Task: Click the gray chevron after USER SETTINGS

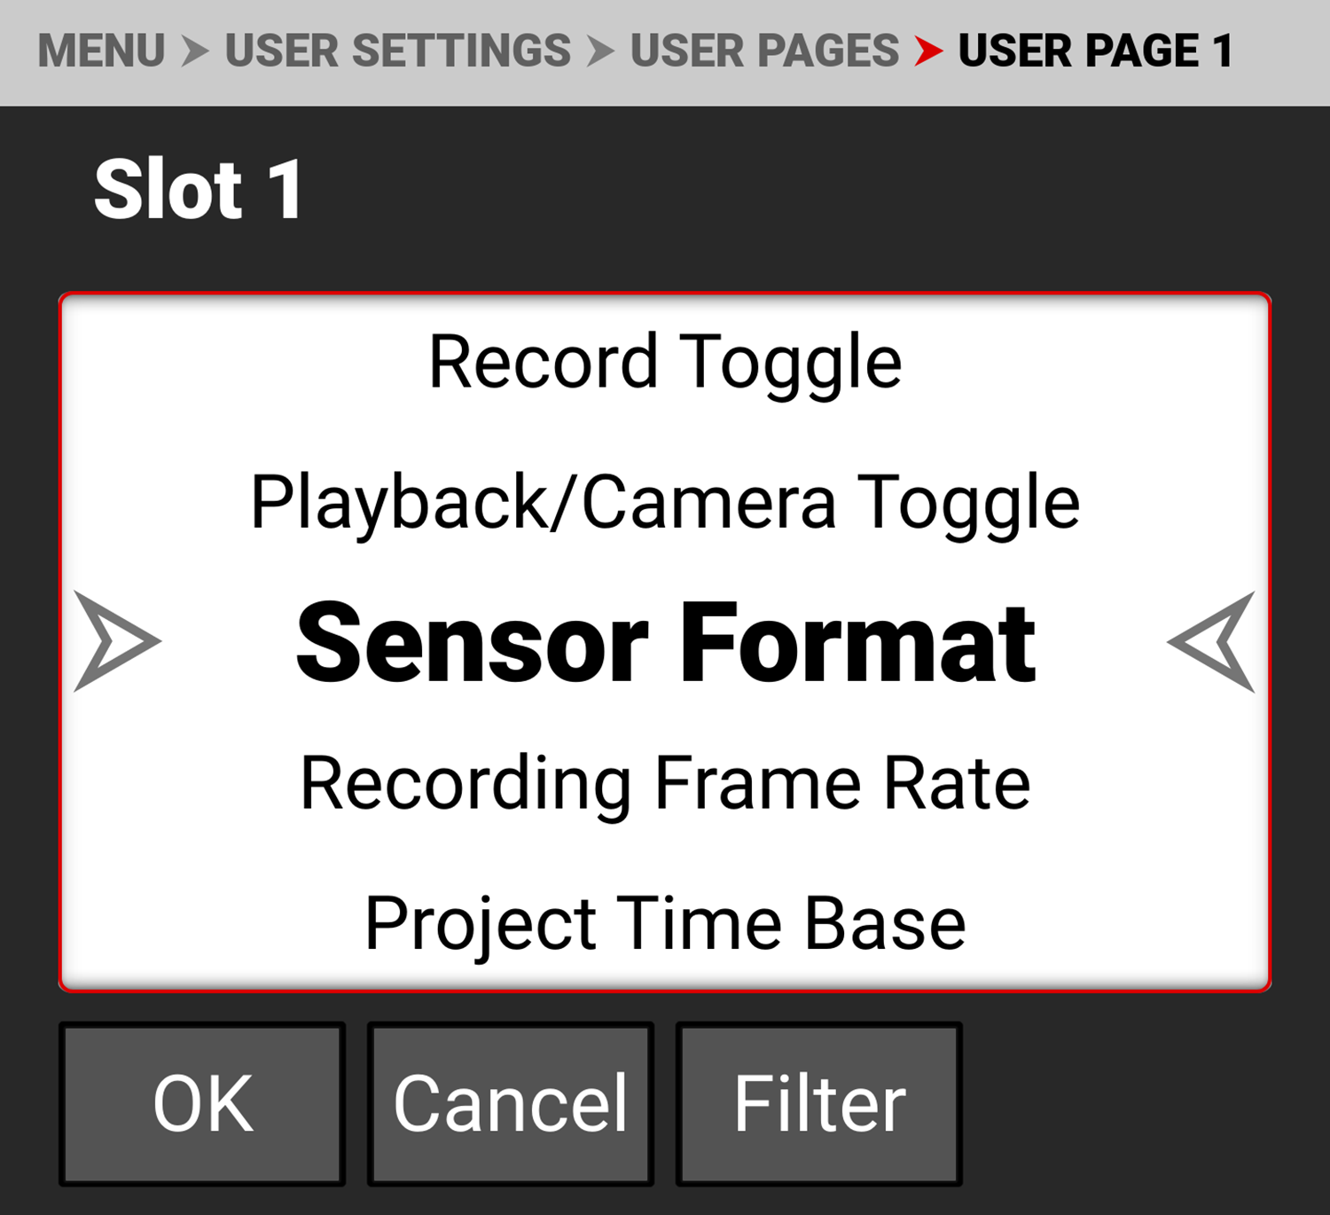Action: tap(600, 51)
